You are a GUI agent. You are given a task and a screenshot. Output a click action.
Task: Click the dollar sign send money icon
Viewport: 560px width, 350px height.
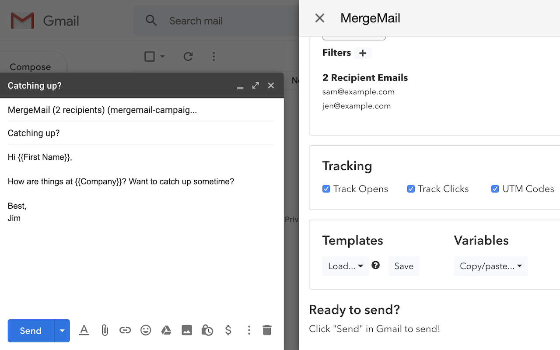228,330
